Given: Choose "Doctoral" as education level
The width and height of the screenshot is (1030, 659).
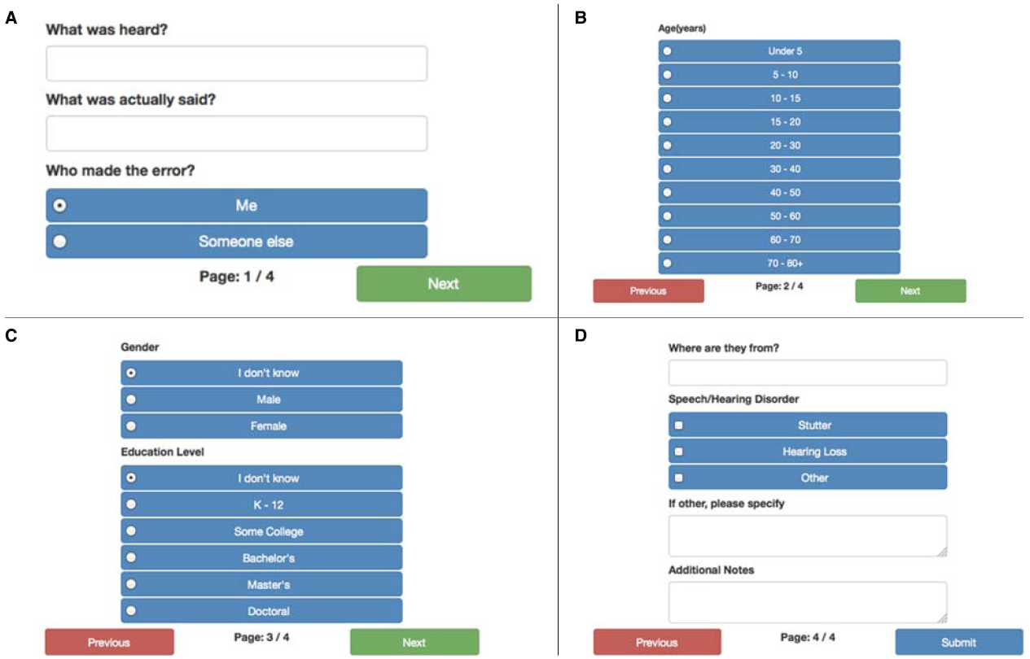Looking at the screenshot, I should pyautogui.click(x=261, y=610).
